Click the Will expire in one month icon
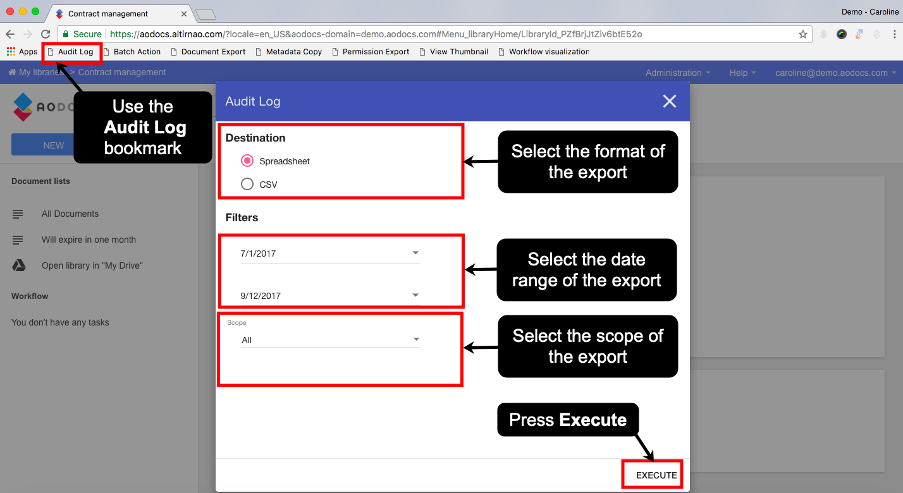903x493 pixels. click(x=18, y=240)
